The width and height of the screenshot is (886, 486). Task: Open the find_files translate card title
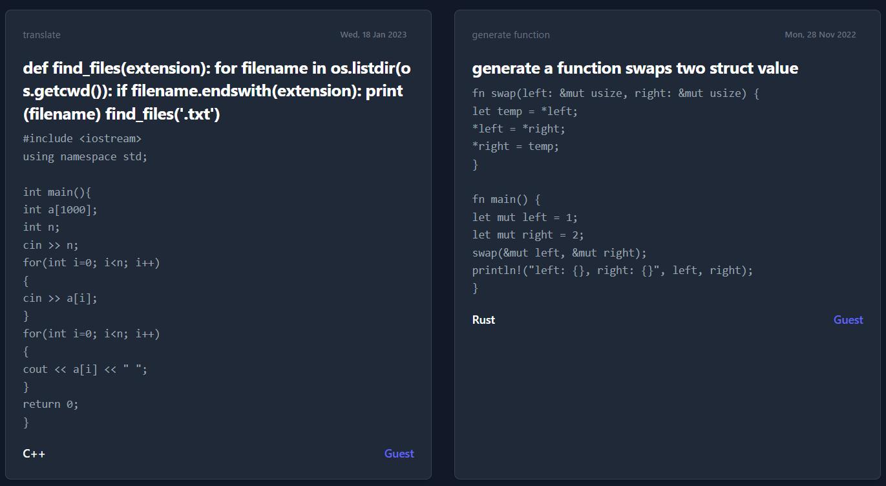point(216,91)
